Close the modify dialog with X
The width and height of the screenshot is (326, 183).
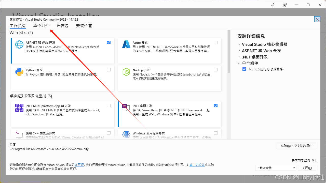pos(317,19)
